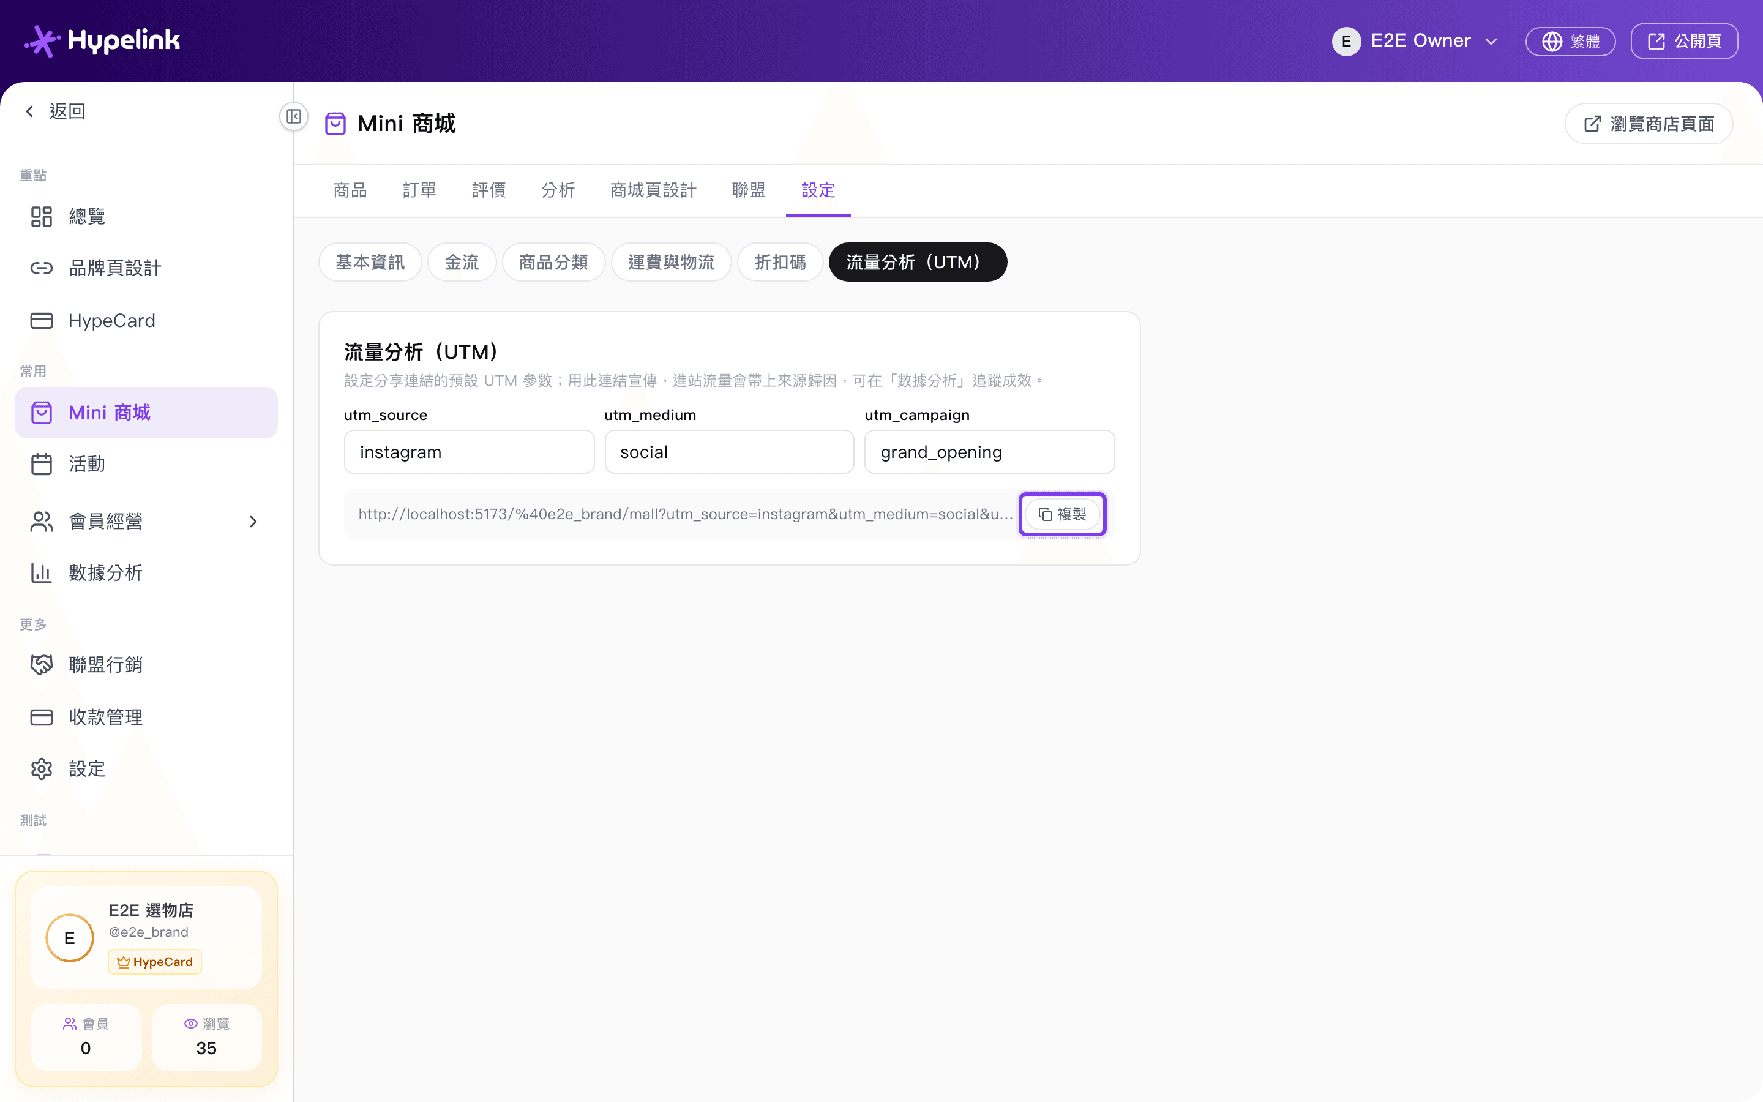Switch to the 分析 tab
The width and height of the screenshot is (1763, 1102).
point(558,190)
